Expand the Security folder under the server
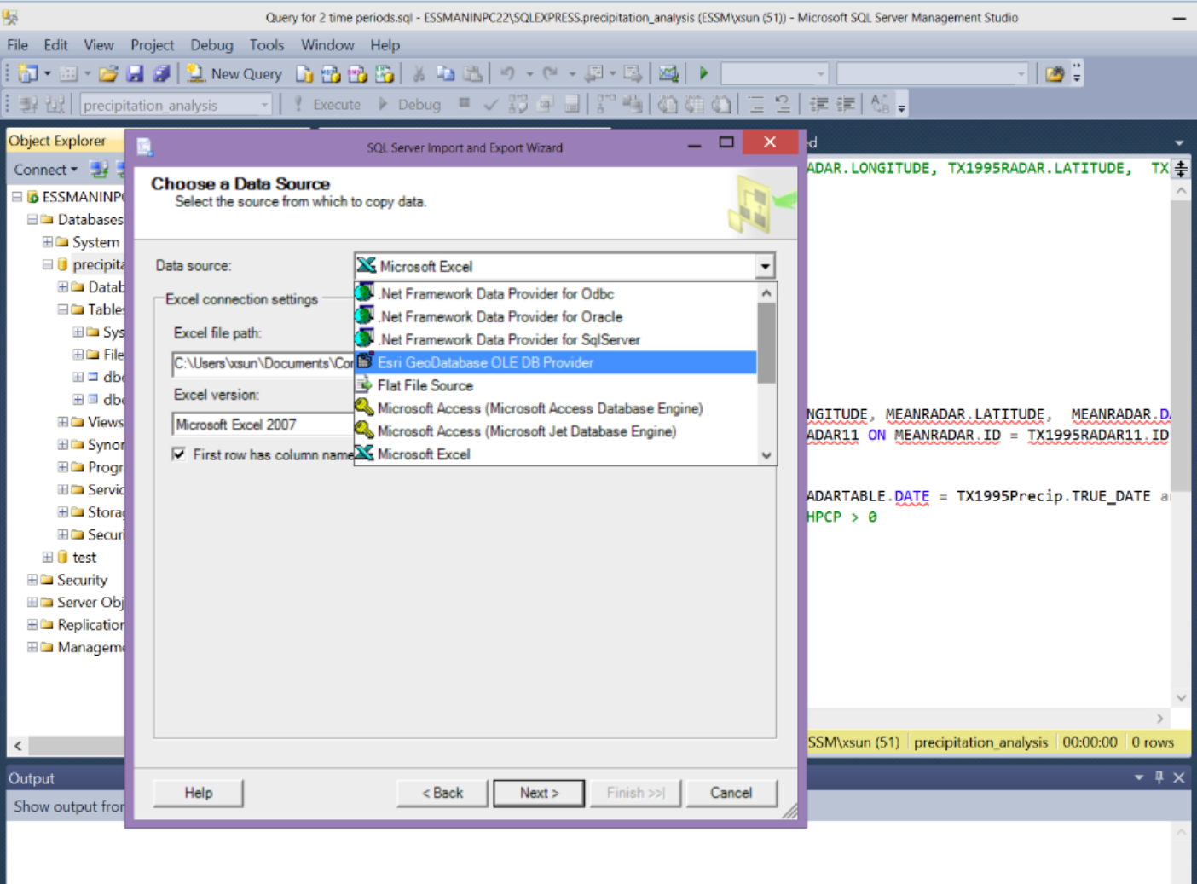 click(32, 580)
